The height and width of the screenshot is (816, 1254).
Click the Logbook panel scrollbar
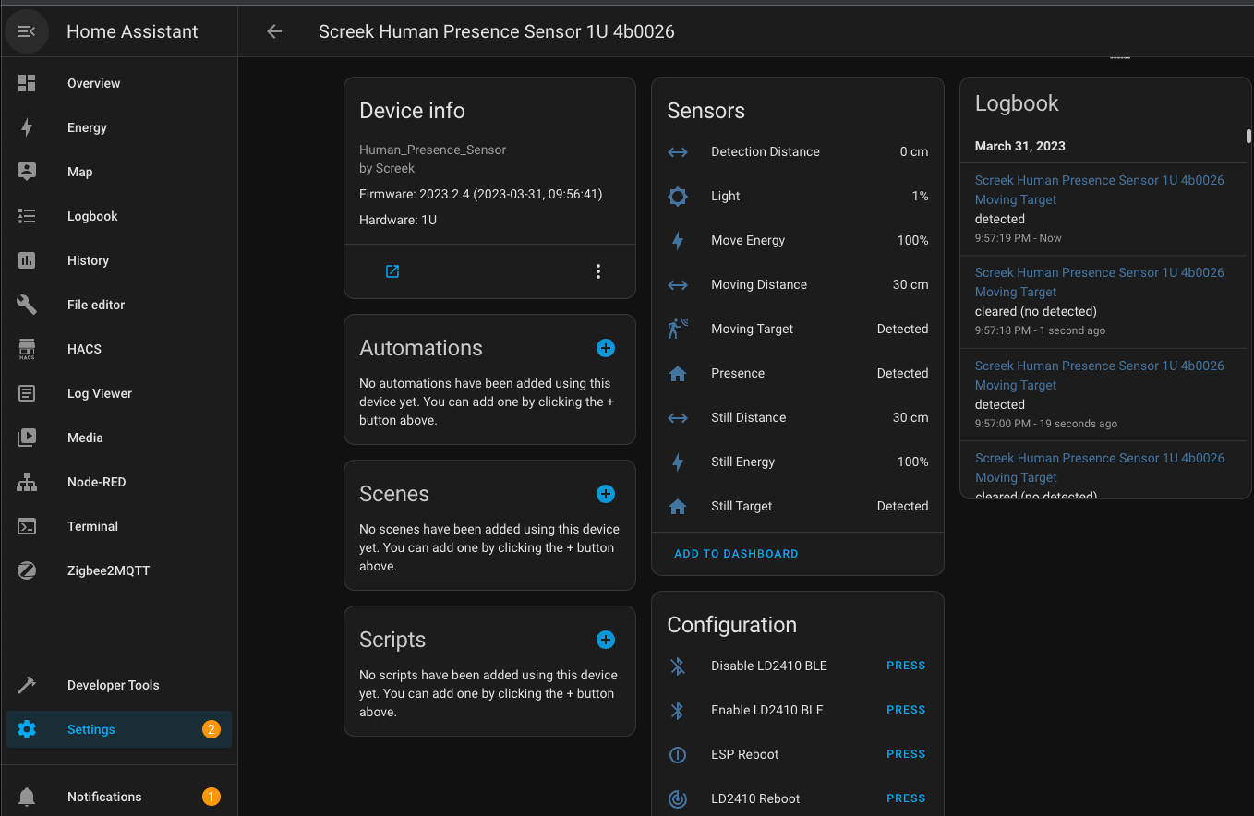pos(1248,137)
